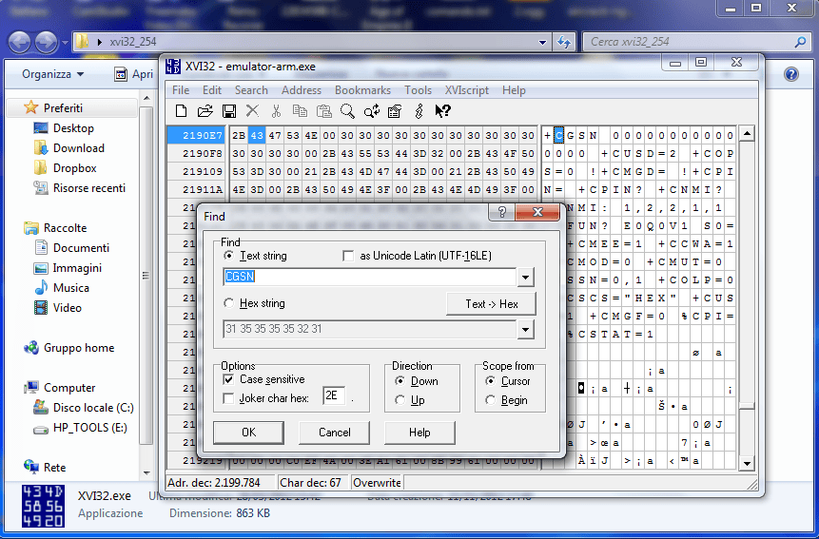Enable the Joker char hex checkbox
This screenshot has width=819, height=539.
click(x=228, y=398)
